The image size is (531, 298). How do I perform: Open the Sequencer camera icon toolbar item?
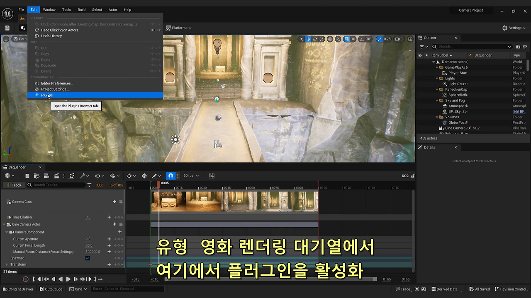coord(46,175)
